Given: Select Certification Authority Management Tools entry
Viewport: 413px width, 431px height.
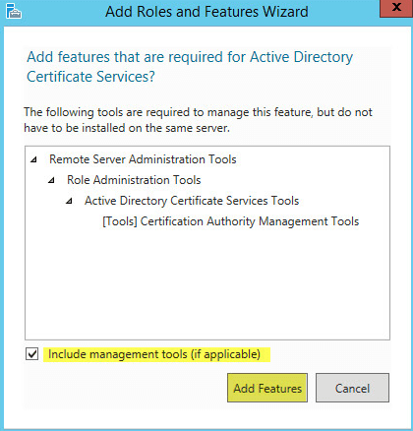Looking at the screenshot, I should coord(231,221).
